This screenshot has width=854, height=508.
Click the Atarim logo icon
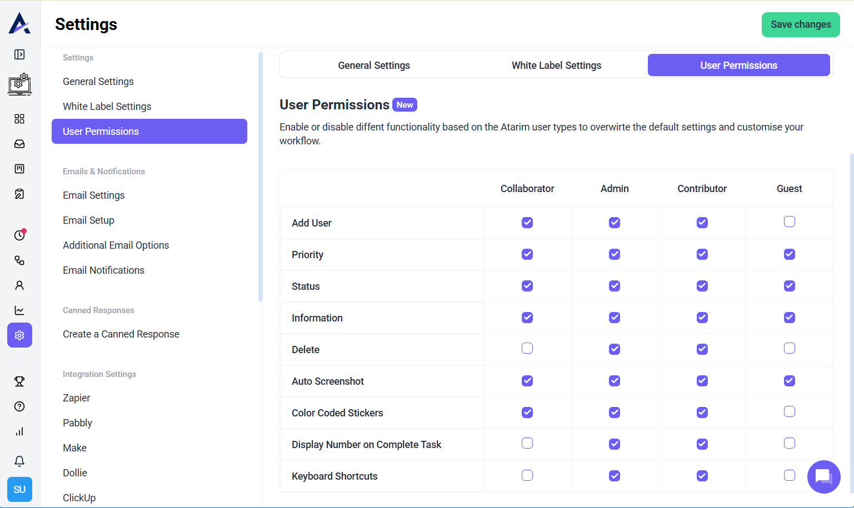pyautogui.click(x=19, y=23)
